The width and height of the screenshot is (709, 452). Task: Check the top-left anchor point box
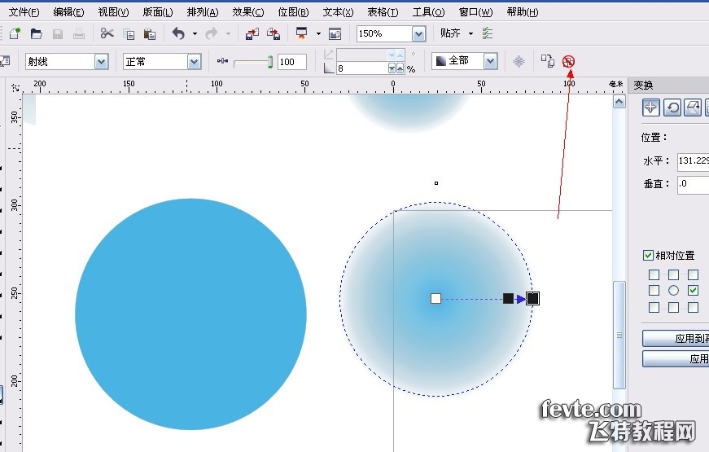pos(654,275)
